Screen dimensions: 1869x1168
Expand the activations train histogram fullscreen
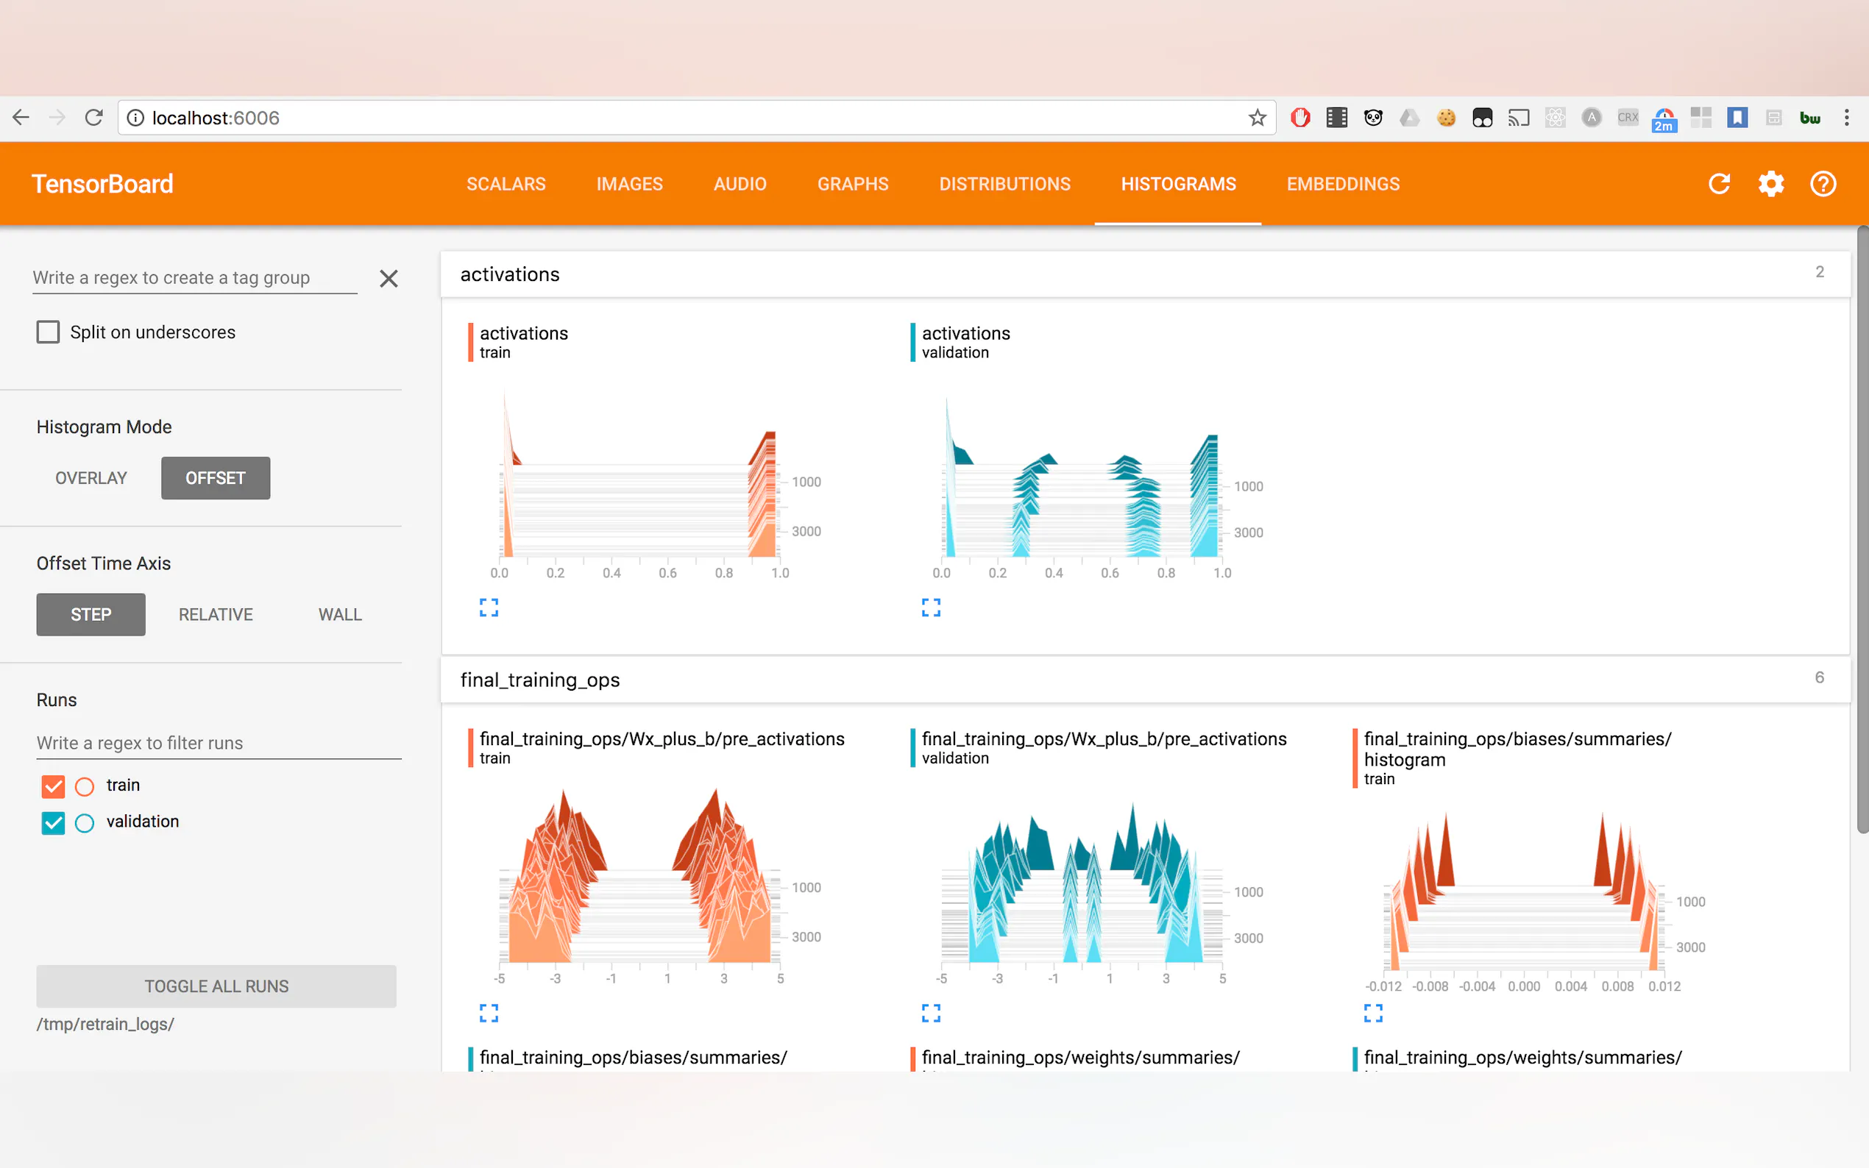click(489, 608)
